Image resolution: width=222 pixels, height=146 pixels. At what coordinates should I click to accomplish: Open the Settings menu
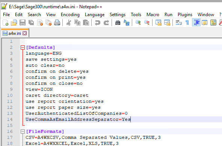pyautogui.click(x=118, y=15)
